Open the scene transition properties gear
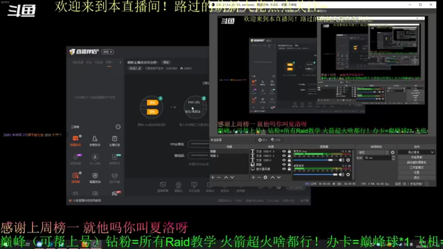Viewport: 443px width, 249px height. pyautogui.click(x=393, y=153)
